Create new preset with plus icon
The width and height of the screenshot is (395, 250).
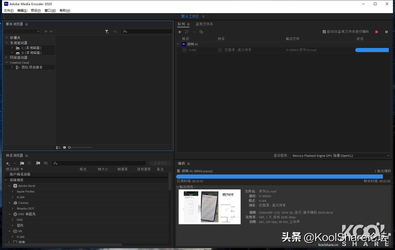tap(7, 163)
